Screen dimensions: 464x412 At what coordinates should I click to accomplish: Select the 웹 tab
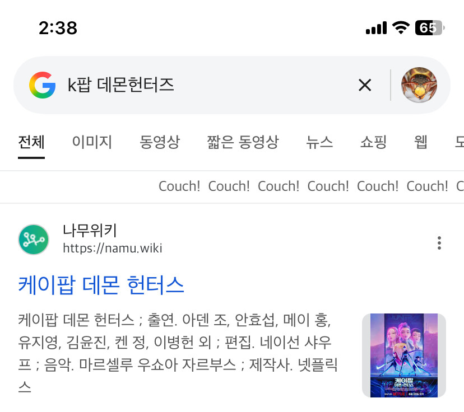pyautogui.click(x=420, y=142)
